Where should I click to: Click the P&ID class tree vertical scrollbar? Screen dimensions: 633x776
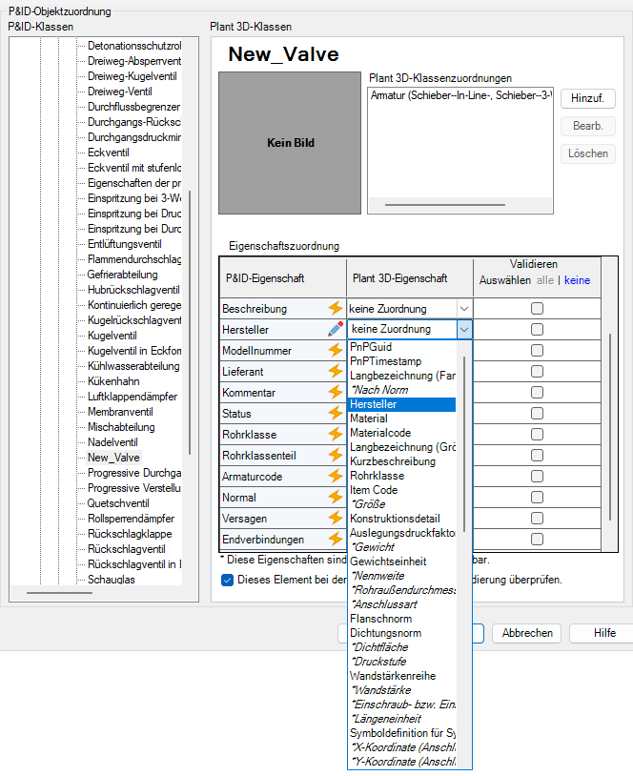(x=190, y=322)
